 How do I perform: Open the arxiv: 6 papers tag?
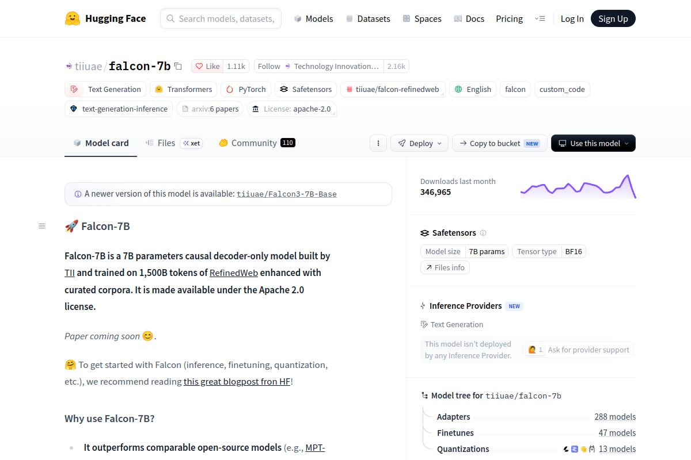210,109
